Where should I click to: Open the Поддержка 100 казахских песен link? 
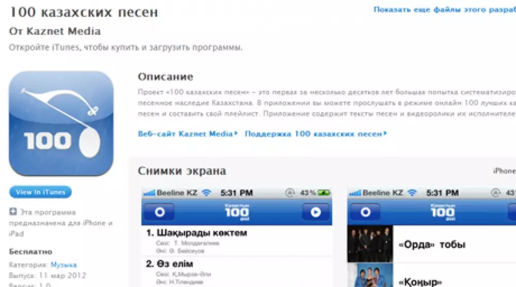click(315, 134)
